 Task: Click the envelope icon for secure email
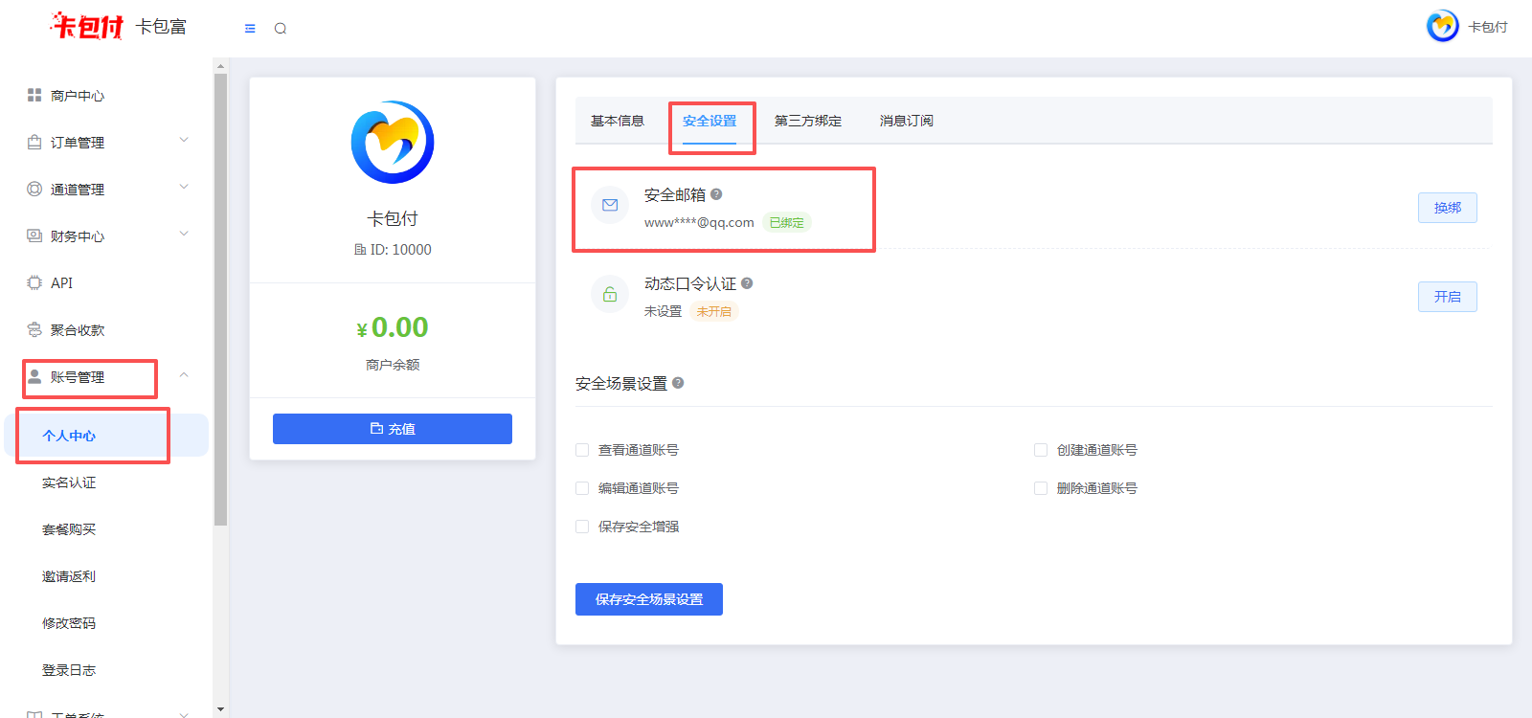tap(610, 205)
